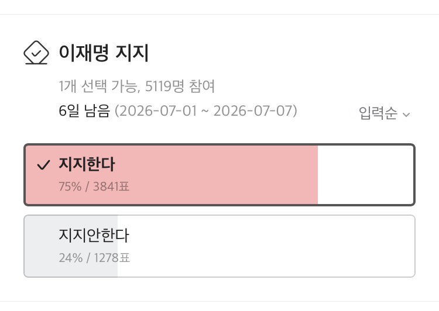
Task: Open the 입력순 sort order dropdown
Action: pyautogui.click(x=385, y=113)
